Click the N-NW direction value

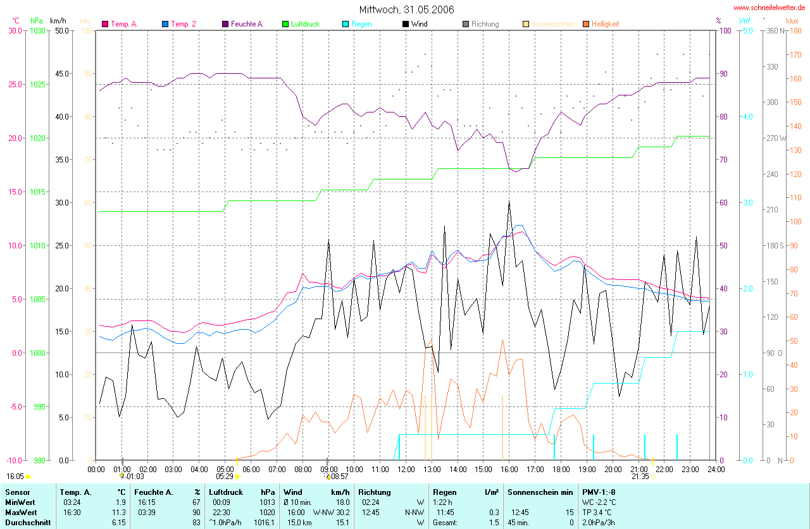415,513
